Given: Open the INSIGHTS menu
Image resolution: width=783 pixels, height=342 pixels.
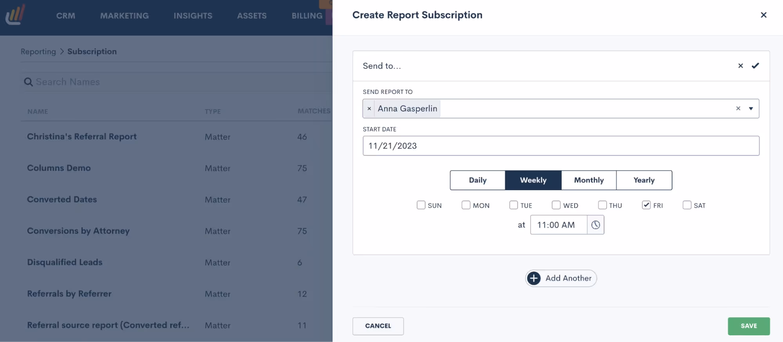Looking at the screenshot, I should pos(193,16).
